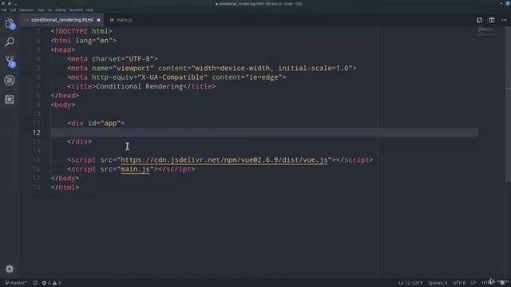Click the minimap code preview

488,31
